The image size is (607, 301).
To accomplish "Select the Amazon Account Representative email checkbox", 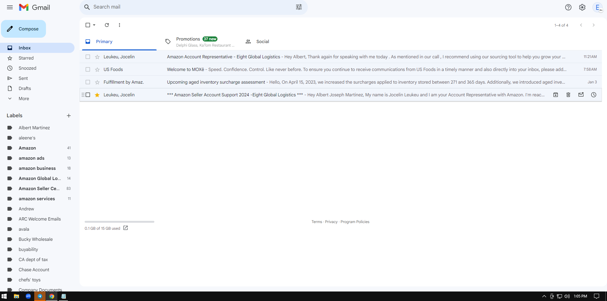I will (x=88, y=57).
